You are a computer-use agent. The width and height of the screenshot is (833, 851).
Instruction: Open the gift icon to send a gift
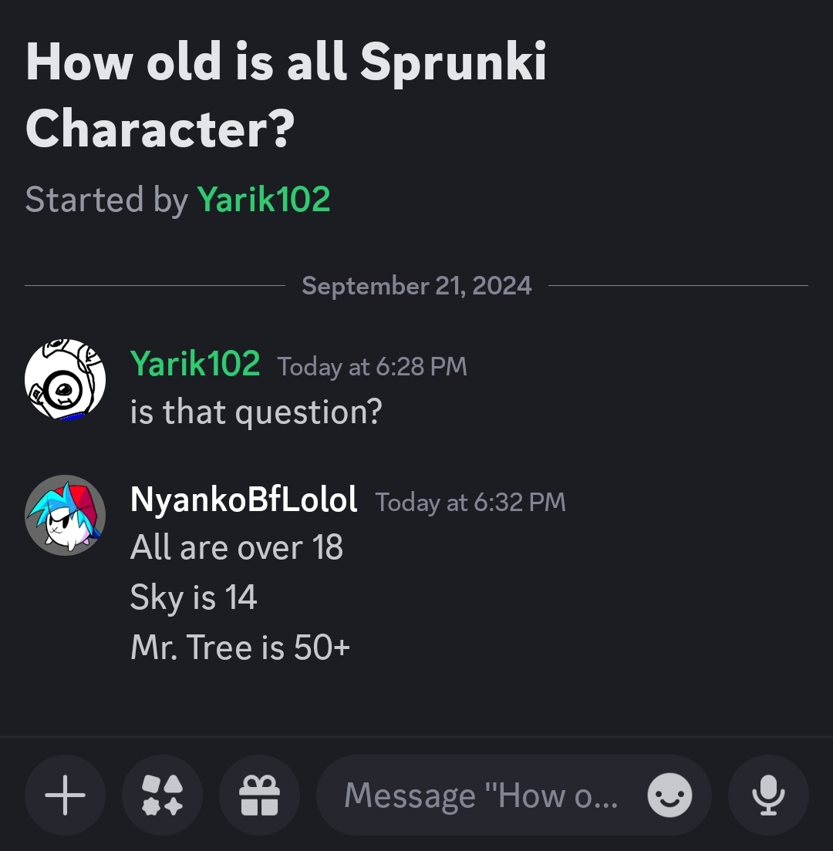click(x=260, y=795)
